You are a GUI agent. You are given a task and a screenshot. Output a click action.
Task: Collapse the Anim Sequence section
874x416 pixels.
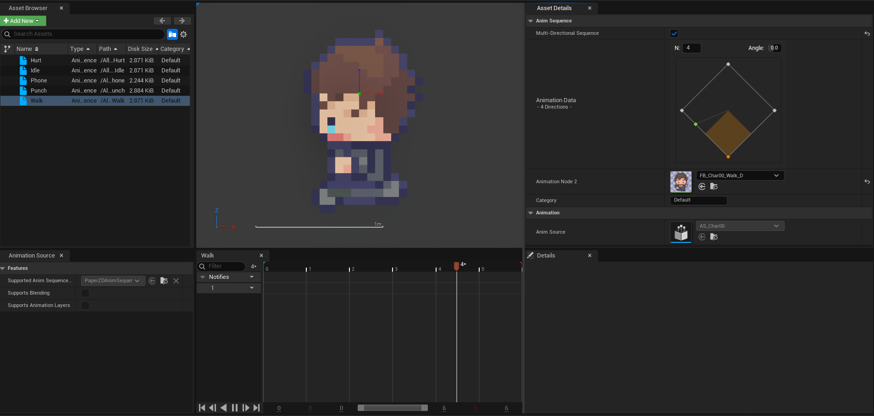point(531,21)
